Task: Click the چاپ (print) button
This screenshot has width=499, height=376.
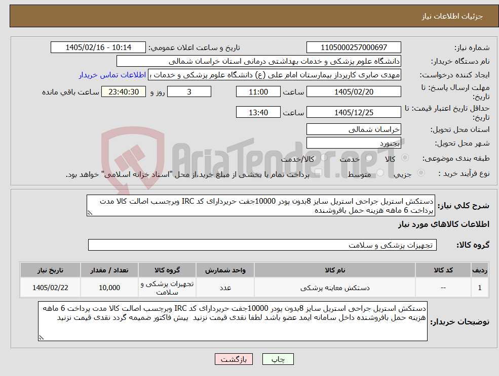Action: 278,359
